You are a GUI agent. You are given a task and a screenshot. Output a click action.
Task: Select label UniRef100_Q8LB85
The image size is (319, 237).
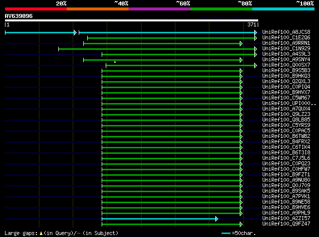(x=286, y=120)
